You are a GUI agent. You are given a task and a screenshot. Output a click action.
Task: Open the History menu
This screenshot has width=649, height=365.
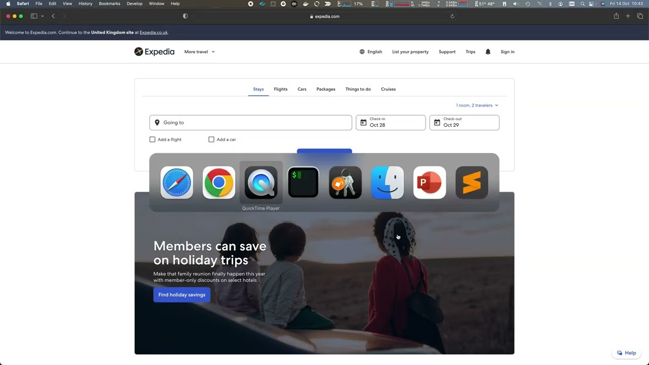click(x=85, y=4)
